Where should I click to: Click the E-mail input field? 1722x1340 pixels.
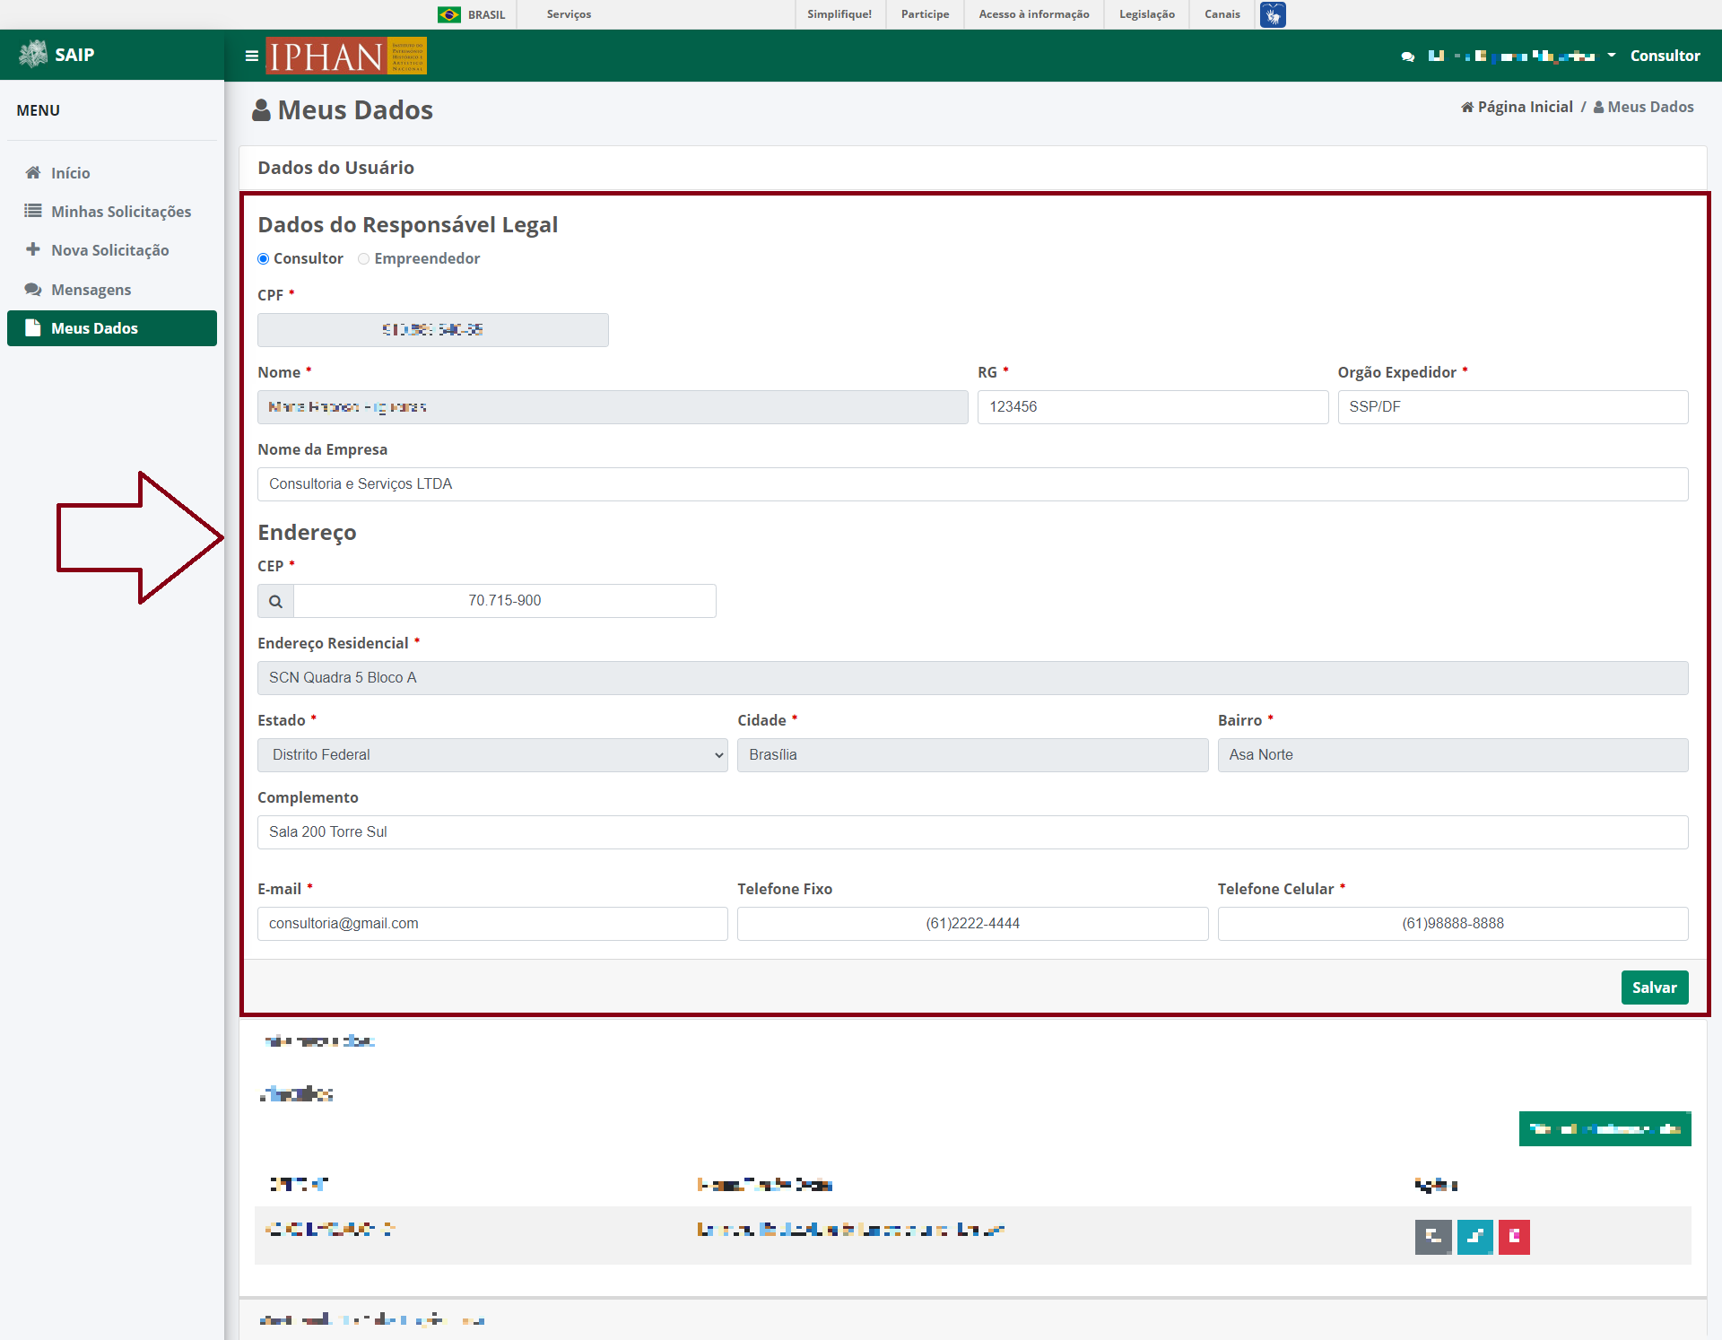(x=492, y=924)
